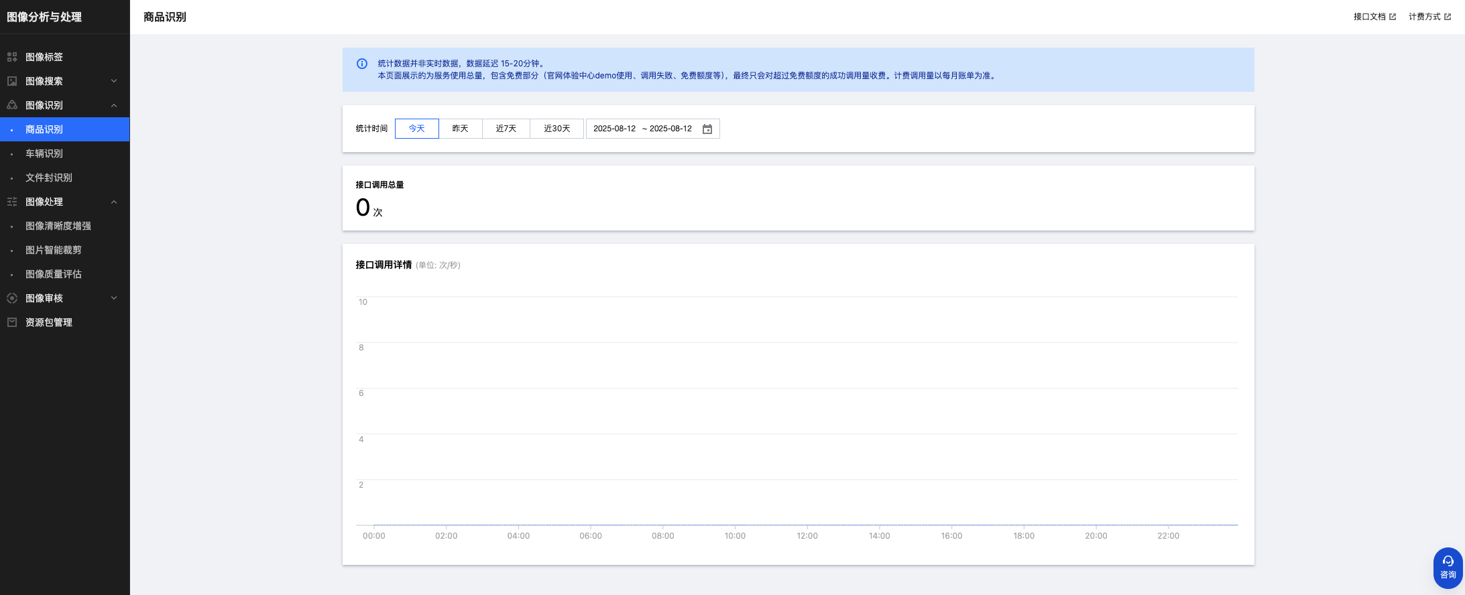Switch statistics to 近30天
The height and width of the screenshot is (595, 1465).
(x=556, y=129)
